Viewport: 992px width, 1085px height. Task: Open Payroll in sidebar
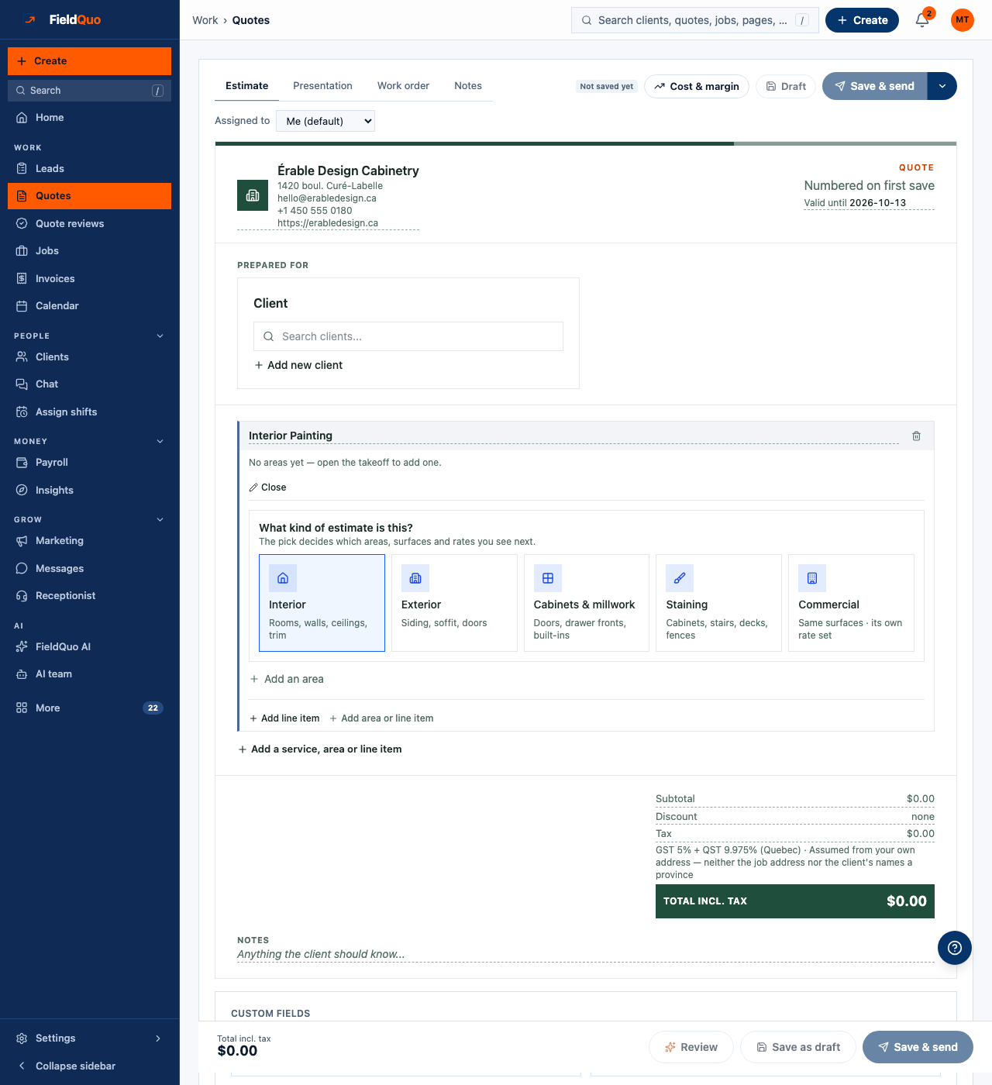89,463
